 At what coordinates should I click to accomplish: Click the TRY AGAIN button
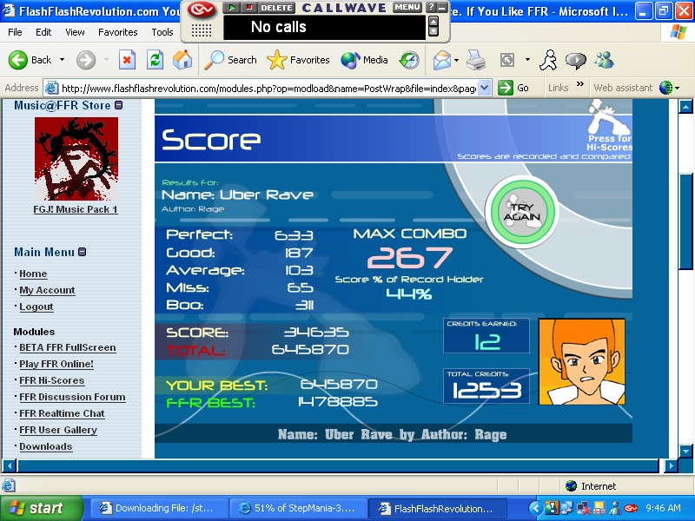522,211
